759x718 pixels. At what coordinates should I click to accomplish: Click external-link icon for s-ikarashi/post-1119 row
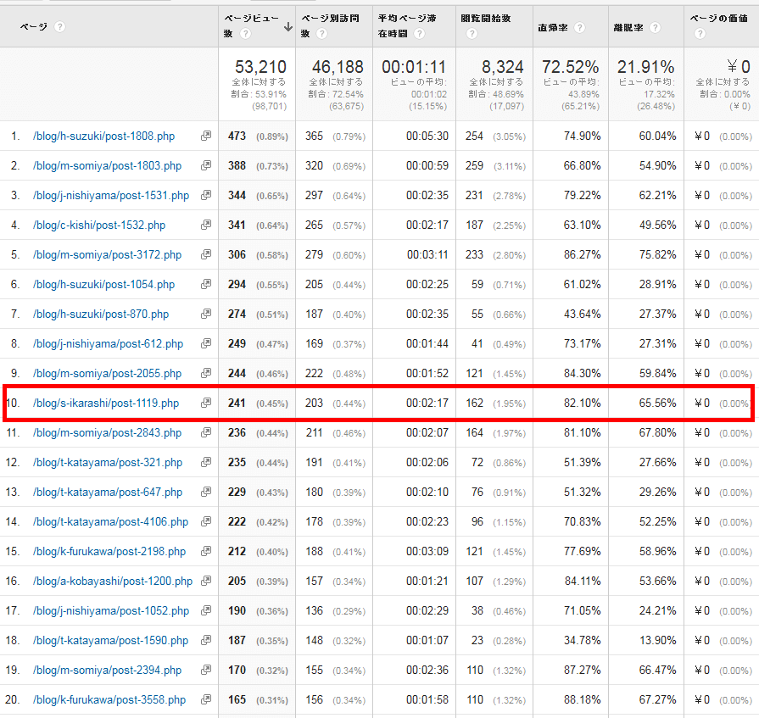click(205, 403)
